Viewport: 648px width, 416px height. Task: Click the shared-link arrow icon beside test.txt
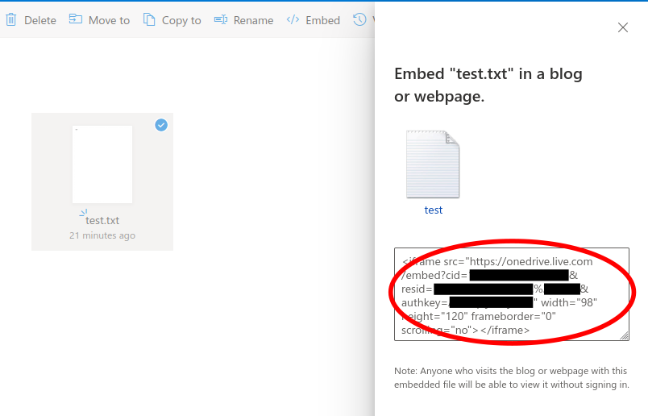(83, 213)
